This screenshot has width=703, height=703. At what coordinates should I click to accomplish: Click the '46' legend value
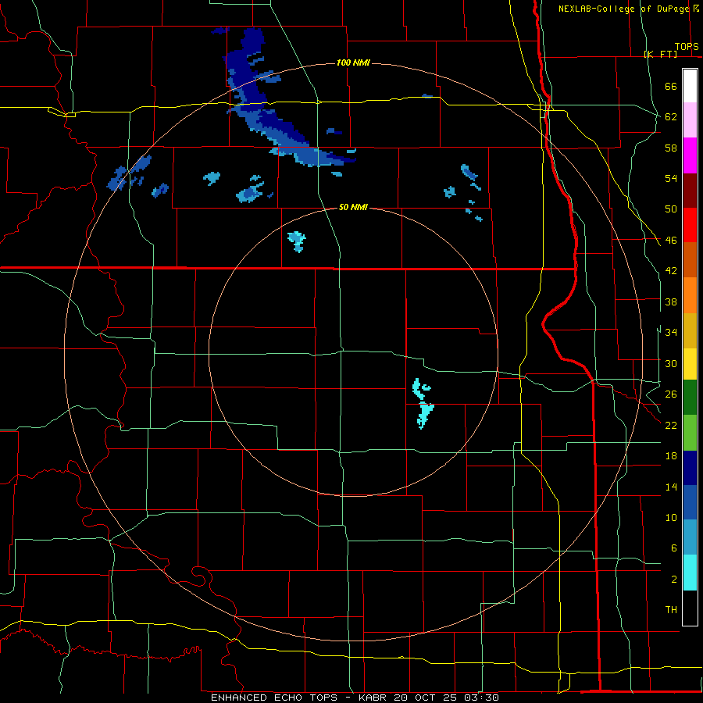coord(671,241)
